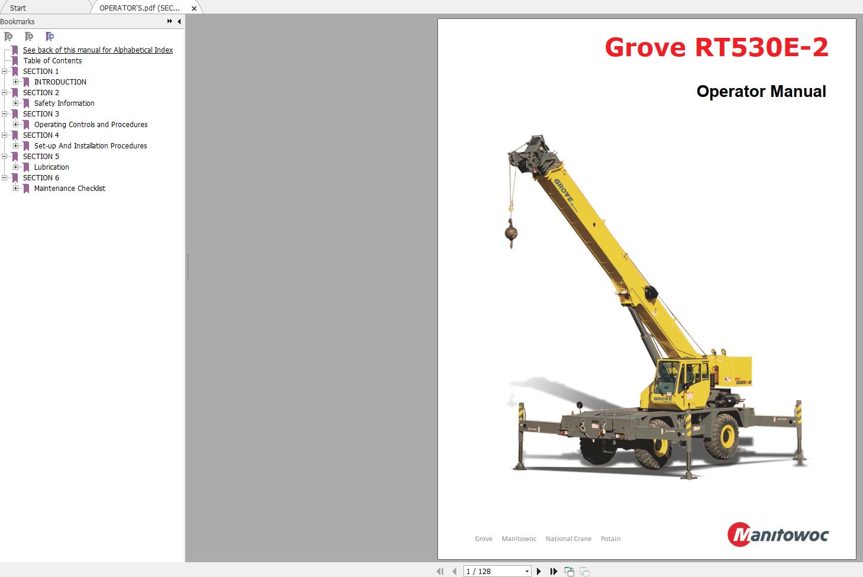Click the delete bookmark icon in Bookmarks toolbar
Image resolution: width=863 pixels, height=577 pixels.
pyautogui.click(x=8, y=37)
